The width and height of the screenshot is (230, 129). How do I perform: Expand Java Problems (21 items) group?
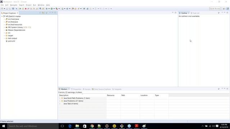tap(60, 101)
